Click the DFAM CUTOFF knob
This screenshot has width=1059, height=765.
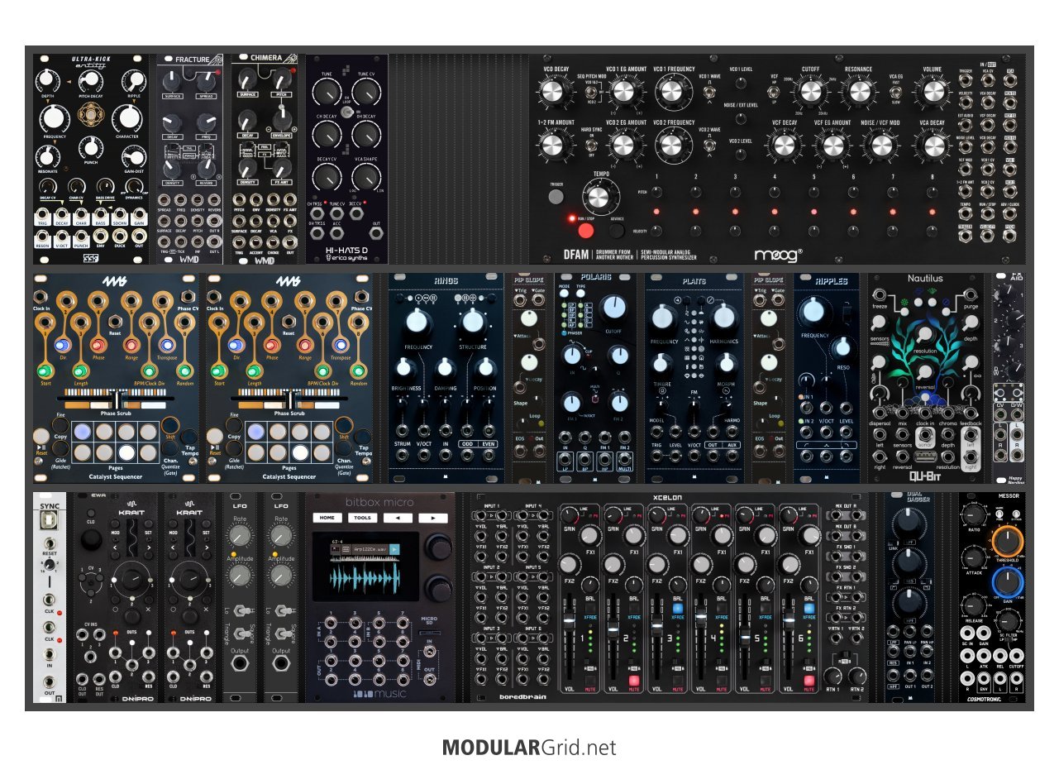[x=810, y=93]
